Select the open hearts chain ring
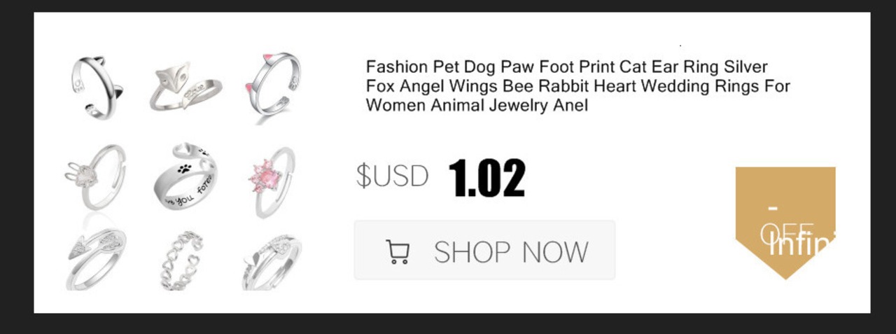 [x=185, y=260]
